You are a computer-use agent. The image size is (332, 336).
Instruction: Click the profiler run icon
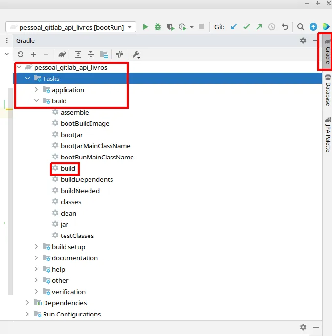coord(182,27)
